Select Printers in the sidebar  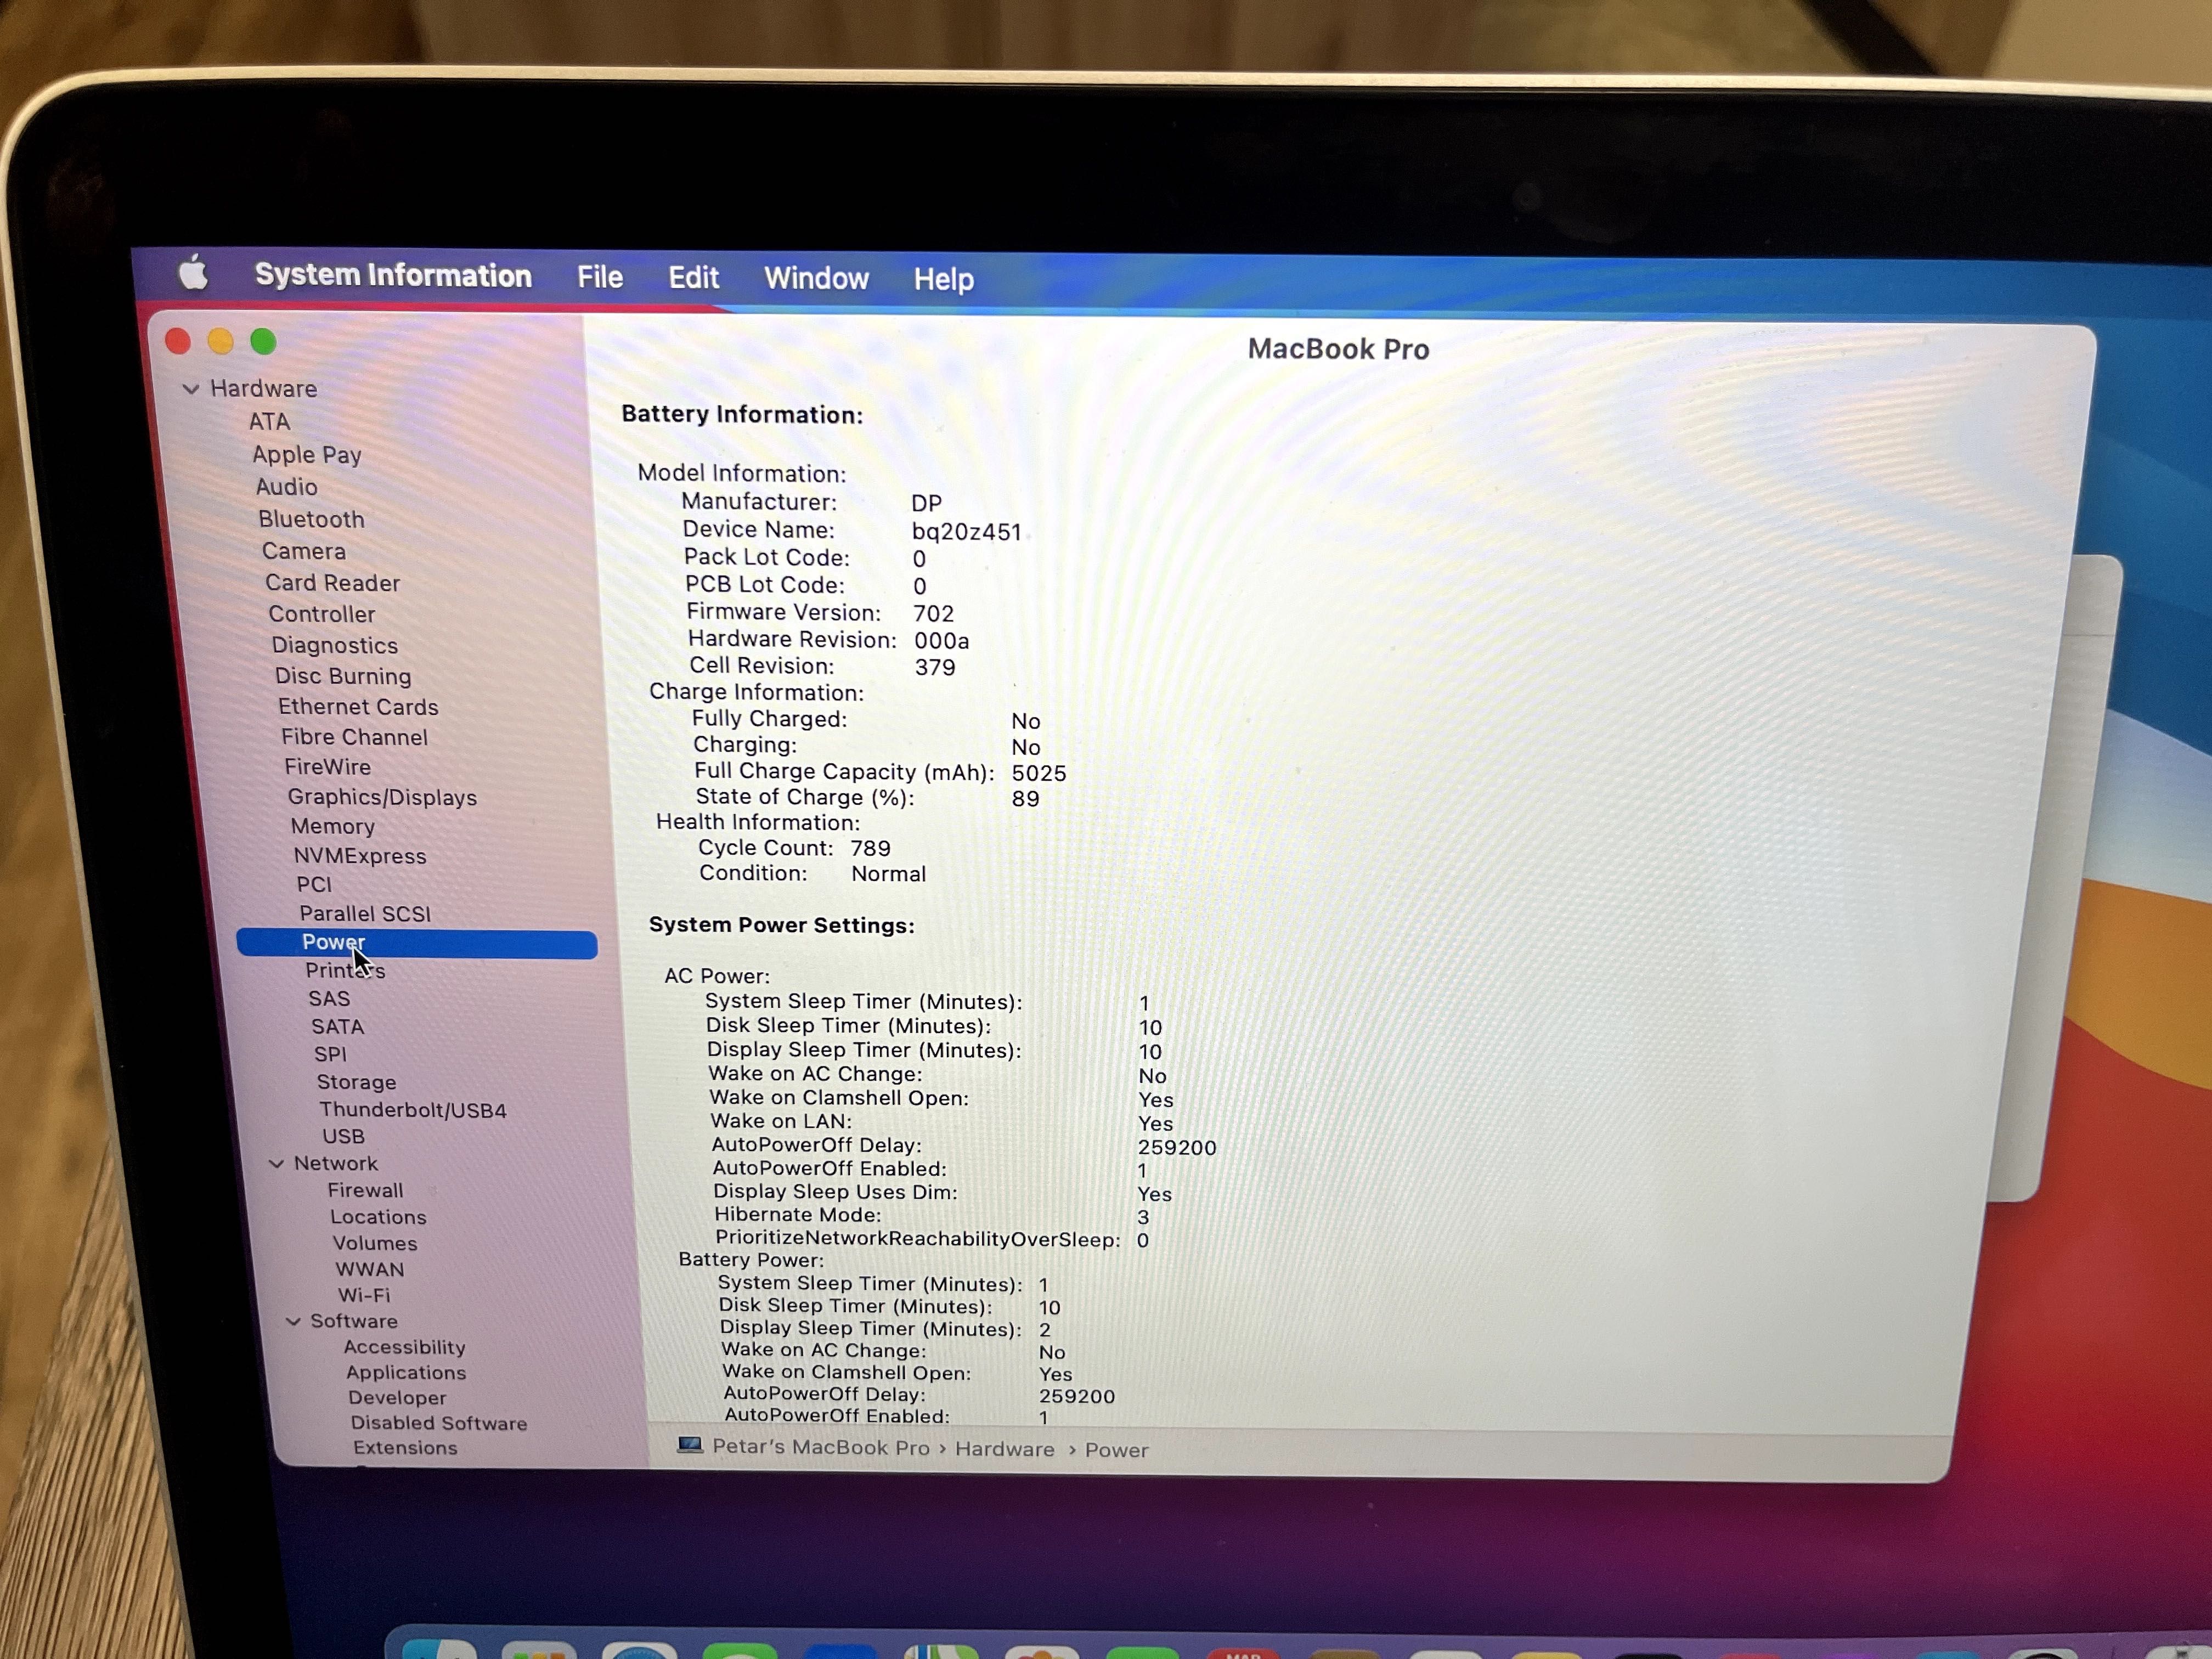pyautogui.click(x=344, y=970)
